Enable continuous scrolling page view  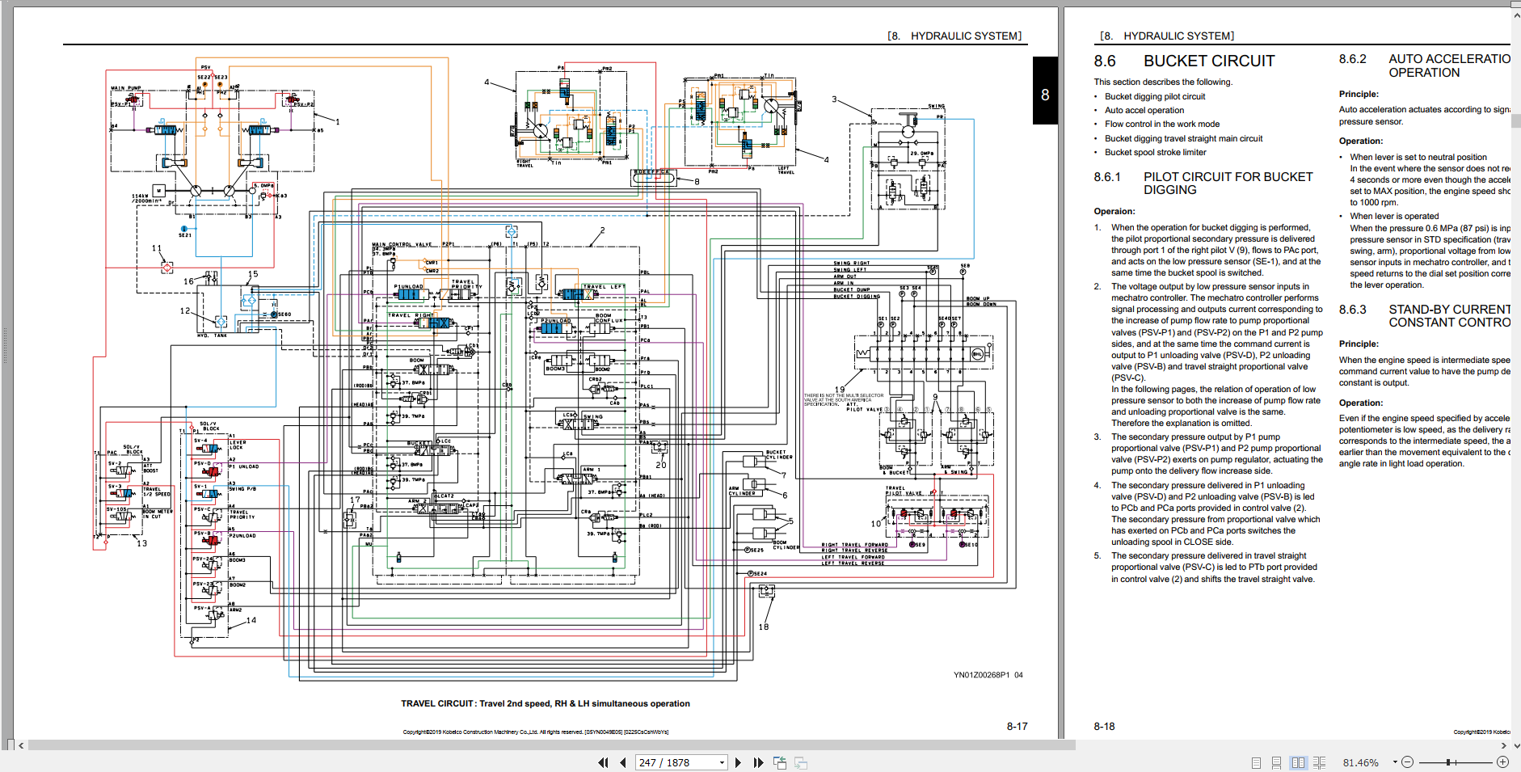1276,762
